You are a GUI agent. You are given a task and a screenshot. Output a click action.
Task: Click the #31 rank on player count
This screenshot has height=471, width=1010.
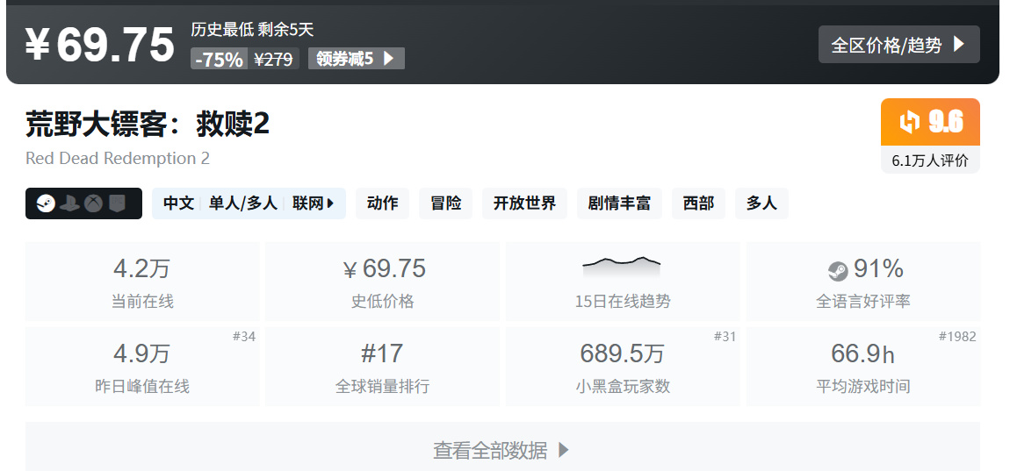pyautogui.click(x=725, y=337)
